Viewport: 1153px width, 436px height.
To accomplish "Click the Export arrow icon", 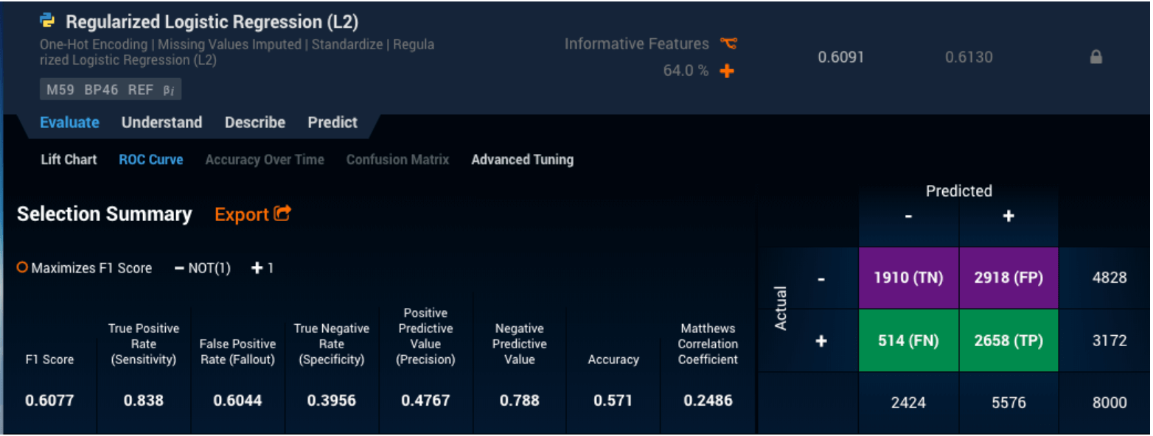I will (282, 214).
